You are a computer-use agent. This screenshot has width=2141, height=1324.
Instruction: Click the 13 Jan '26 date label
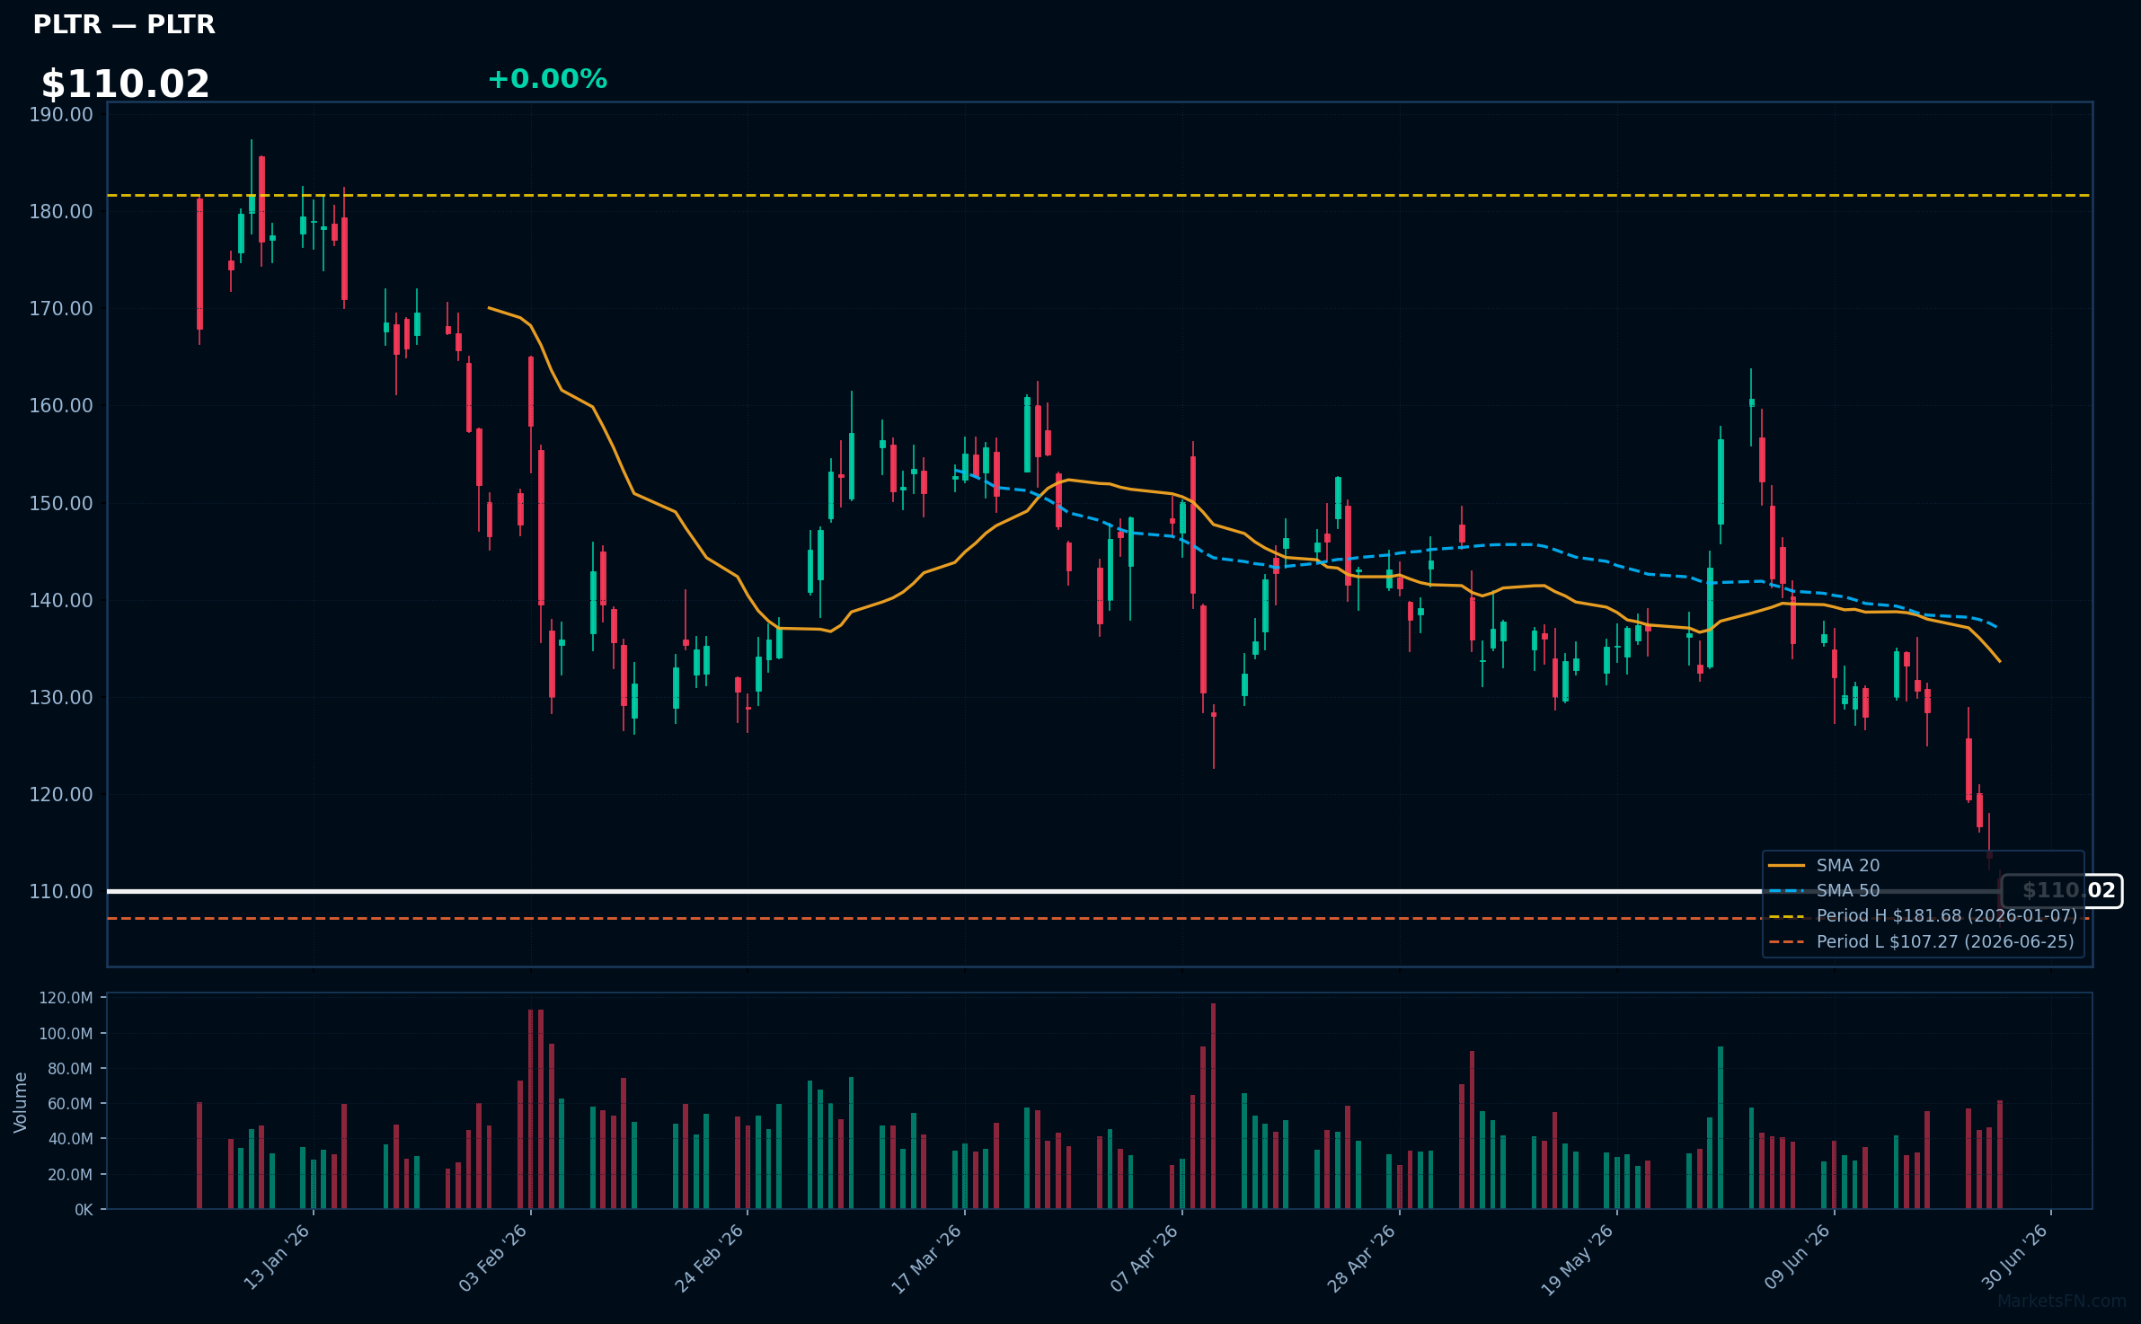277,1258
